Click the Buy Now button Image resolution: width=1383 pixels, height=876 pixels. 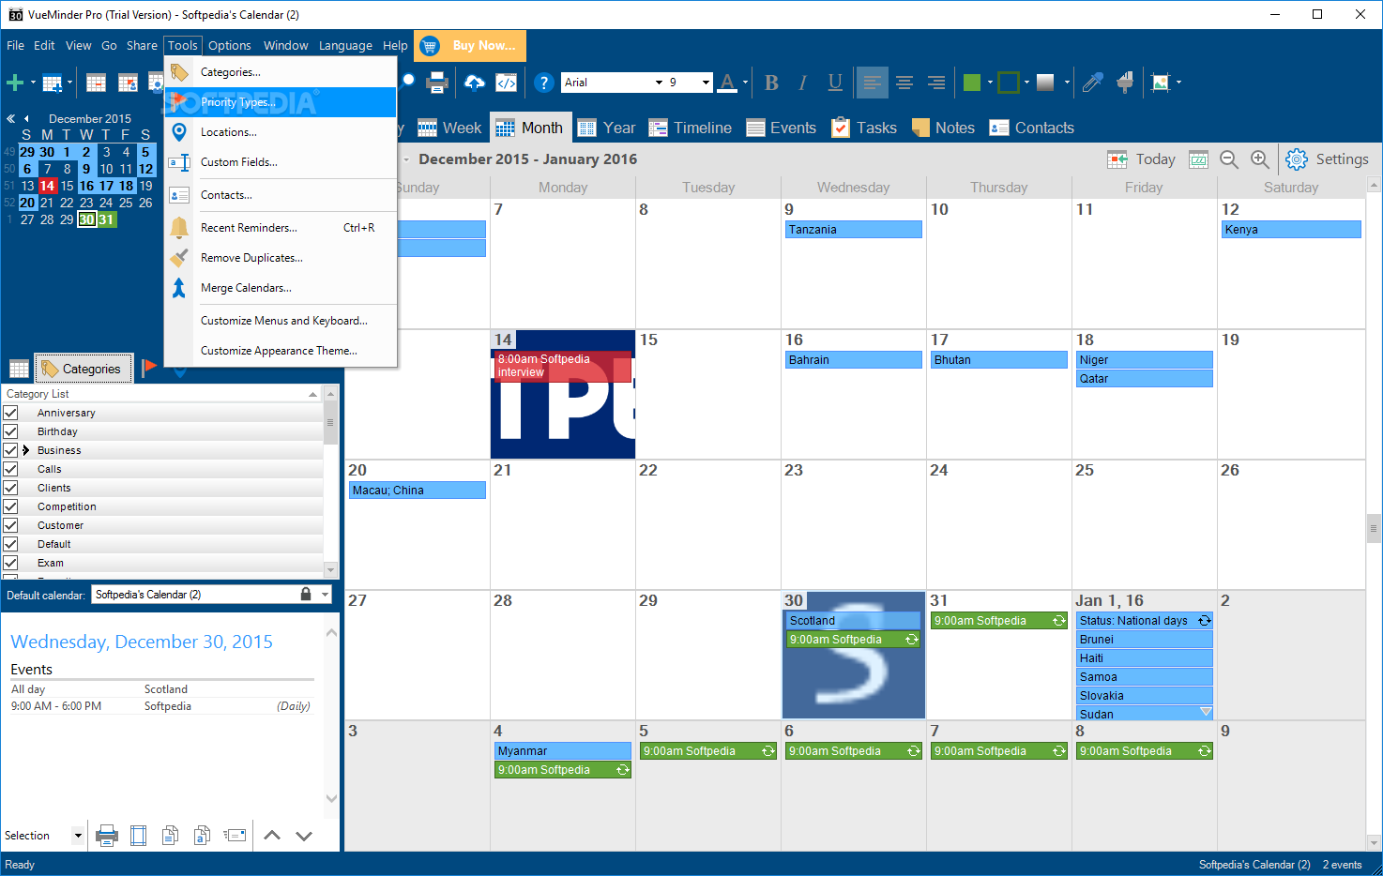[x=470, y=45]
